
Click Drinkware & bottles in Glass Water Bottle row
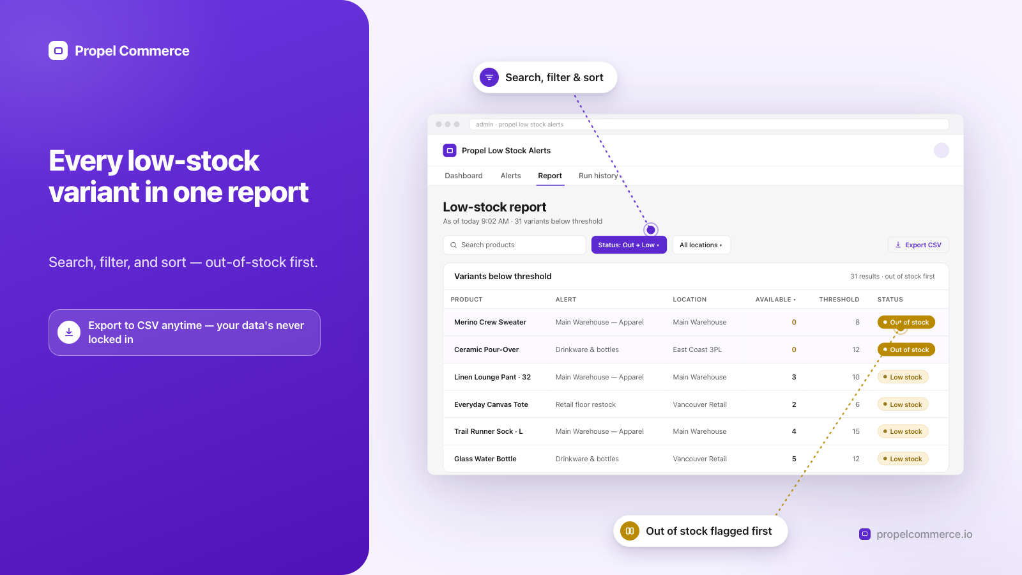point(587,459)
